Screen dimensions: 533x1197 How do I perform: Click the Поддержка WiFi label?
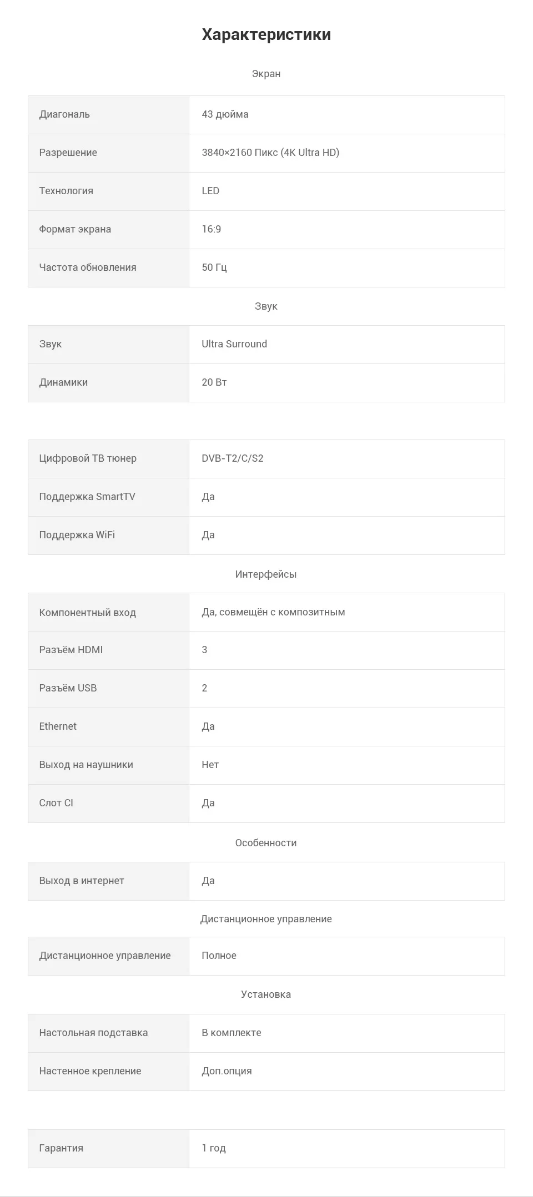(77, 535)
